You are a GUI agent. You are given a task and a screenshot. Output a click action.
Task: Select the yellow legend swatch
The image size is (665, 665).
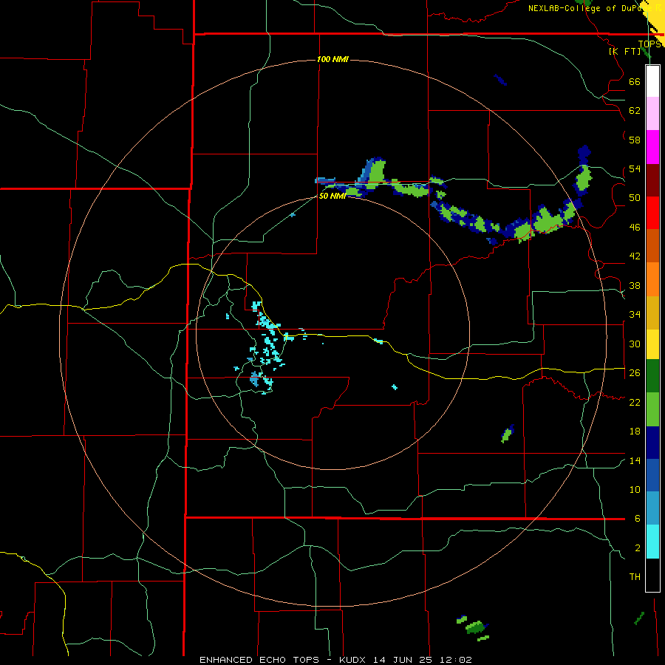652,344
